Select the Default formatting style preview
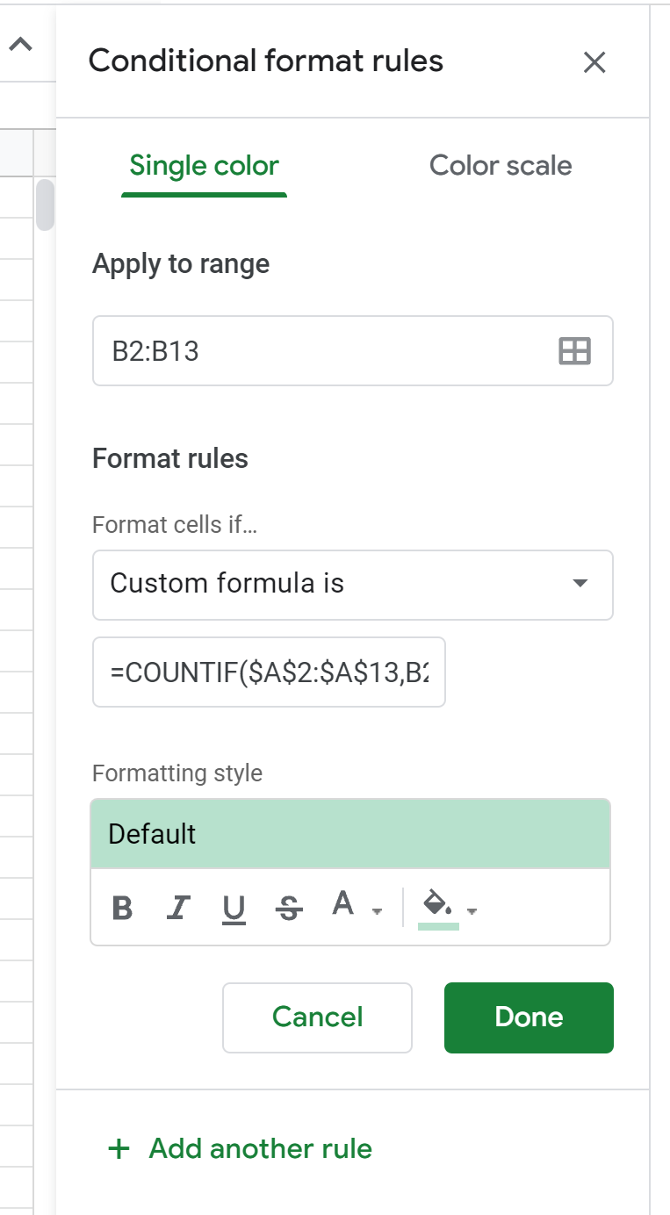Screen dimensions: 670x1215 pos(350,834)
